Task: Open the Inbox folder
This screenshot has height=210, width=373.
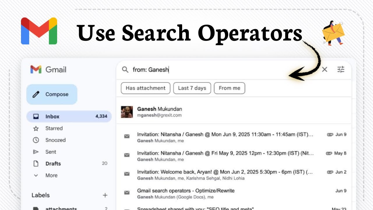Action: pyautogui.click(x=69, y=116)
